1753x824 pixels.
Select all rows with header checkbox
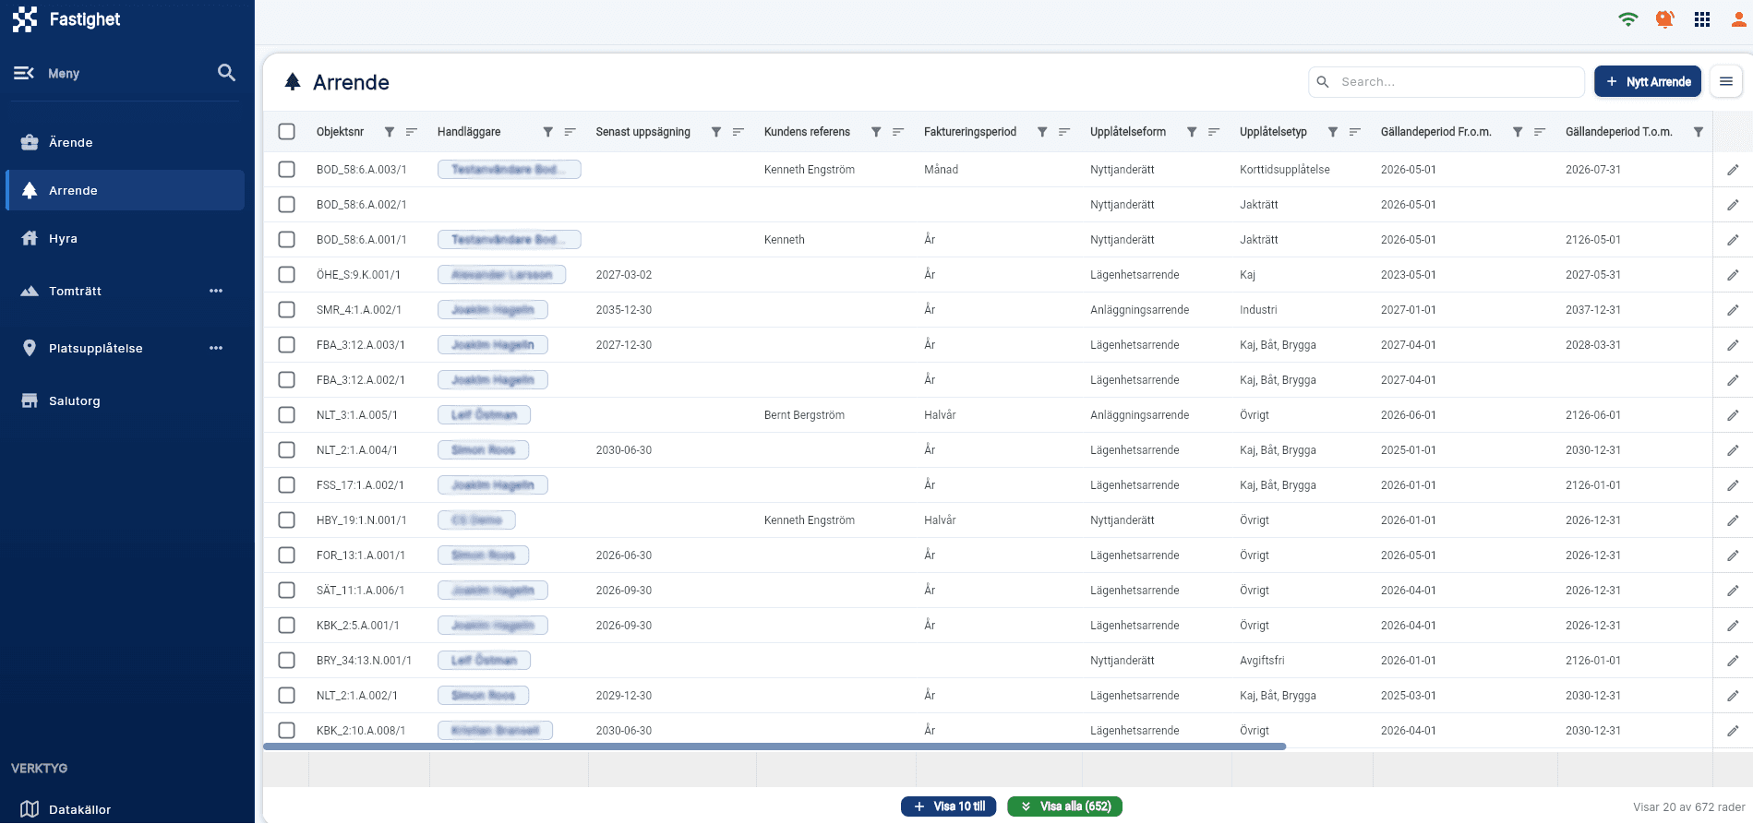[x=287, y=132]
